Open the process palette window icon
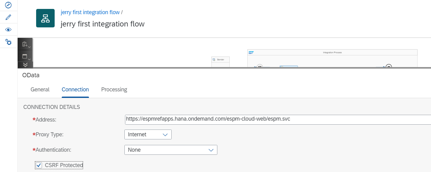 25,56
